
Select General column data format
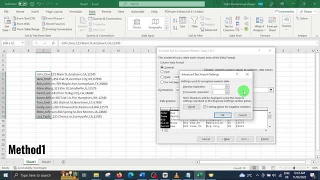pos(162,67)
